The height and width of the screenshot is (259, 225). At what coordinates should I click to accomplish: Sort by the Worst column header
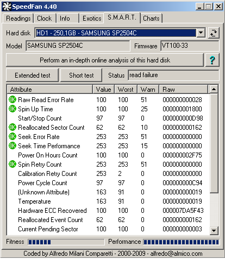126,90
